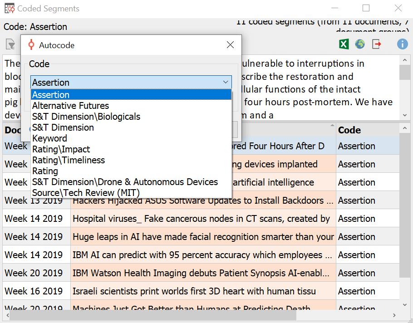The image size is (413, 323).
Task: Select Alternative Futures from the code list
Action: (x=70, y=106)
